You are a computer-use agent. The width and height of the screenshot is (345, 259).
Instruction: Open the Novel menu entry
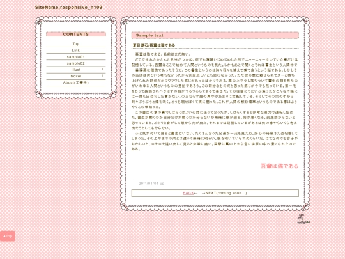click(x=76, y=76)
